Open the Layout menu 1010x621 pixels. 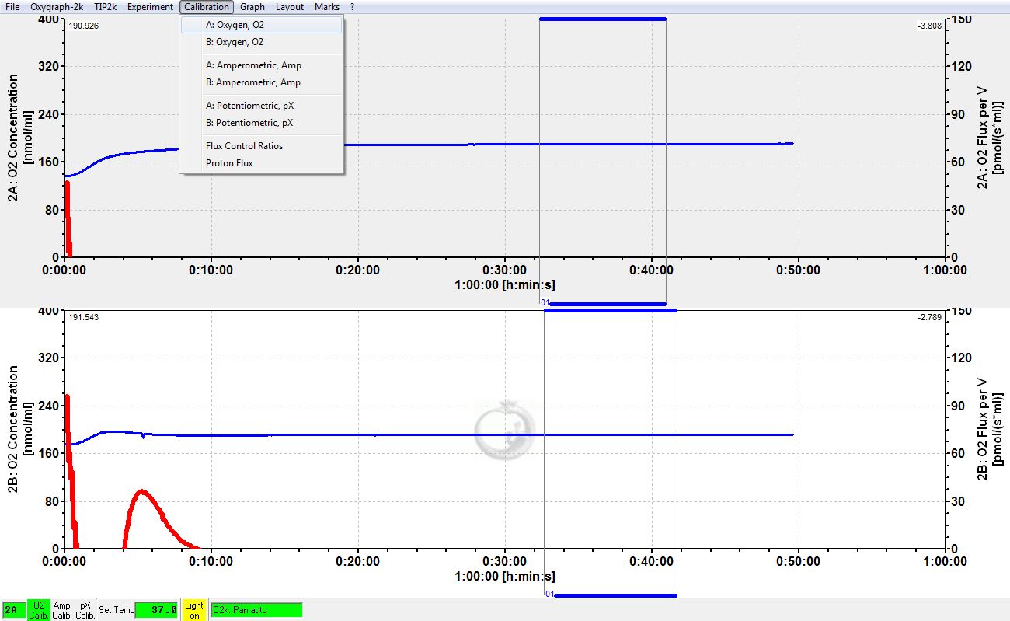coord(290,7)
